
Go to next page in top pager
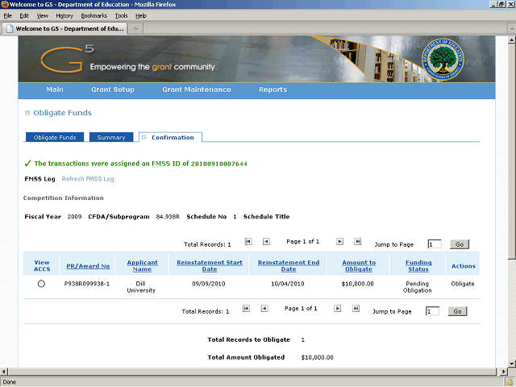point(339,242)
